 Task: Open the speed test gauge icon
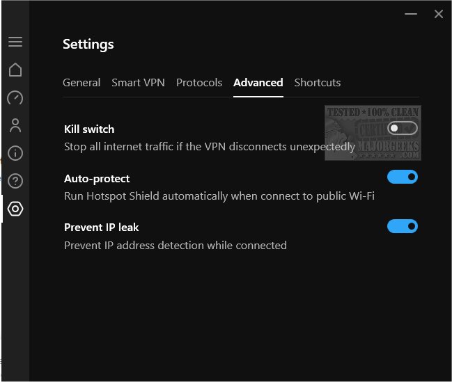pyautogui.click(x=15, y=97)
